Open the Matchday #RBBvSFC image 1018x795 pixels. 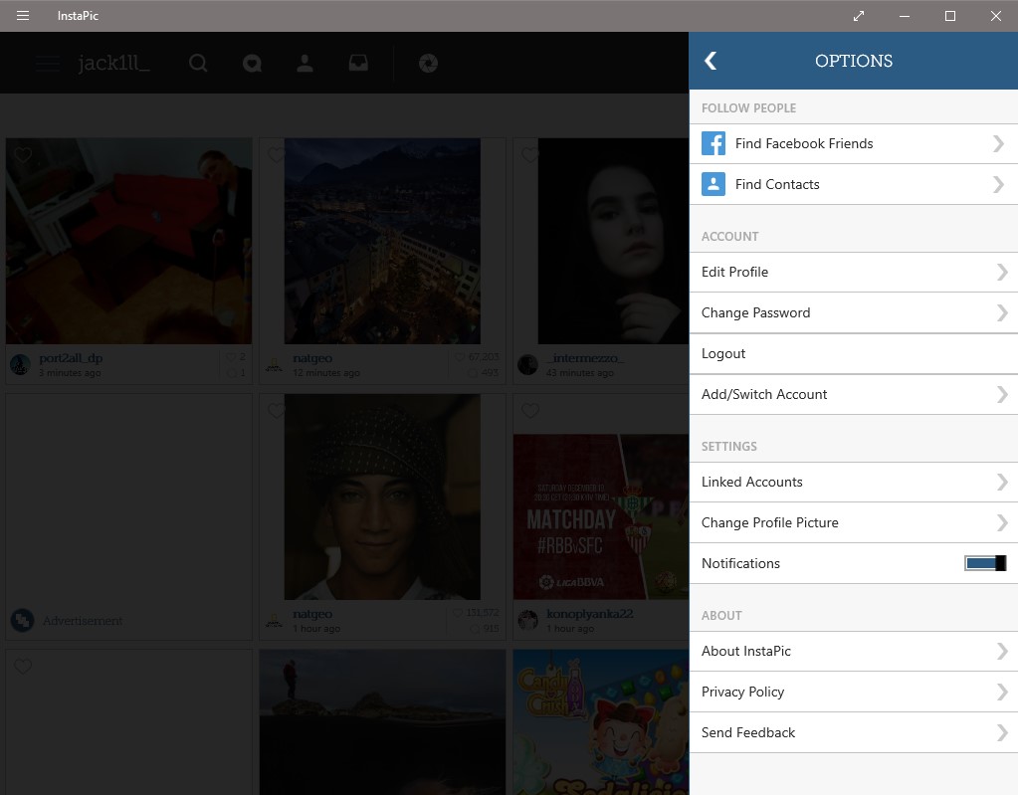tap(600, 516)
